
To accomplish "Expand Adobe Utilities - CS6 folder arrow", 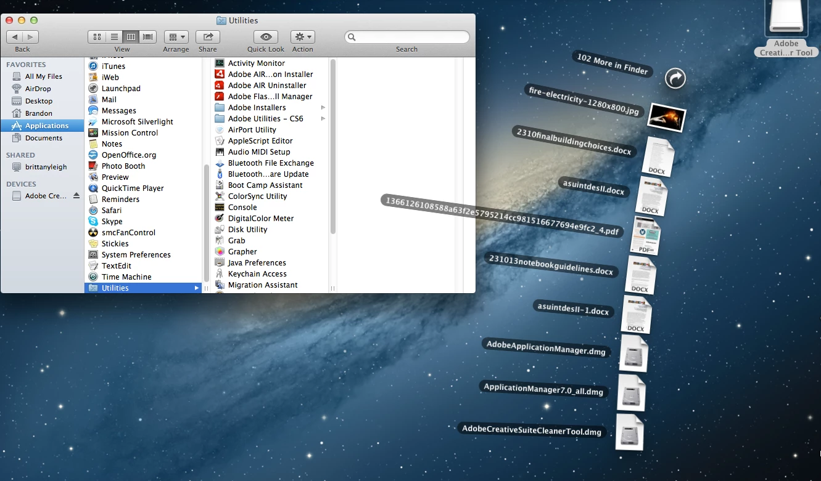I will [323, 118].
